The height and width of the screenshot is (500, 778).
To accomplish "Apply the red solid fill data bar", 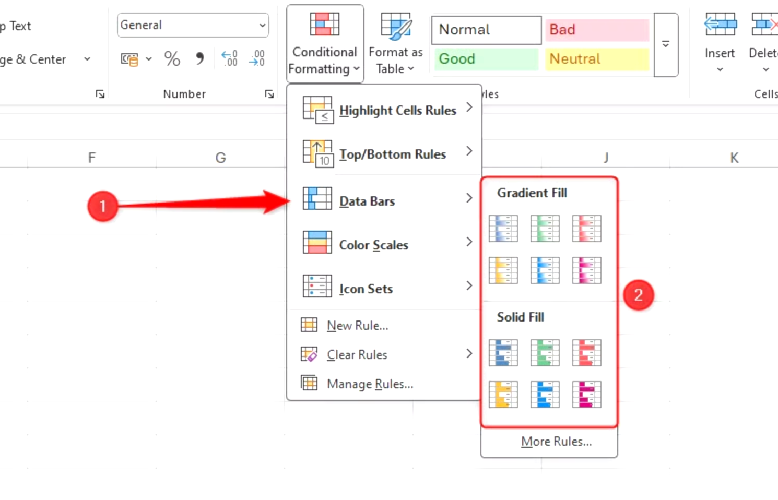I will coord(586,353).
